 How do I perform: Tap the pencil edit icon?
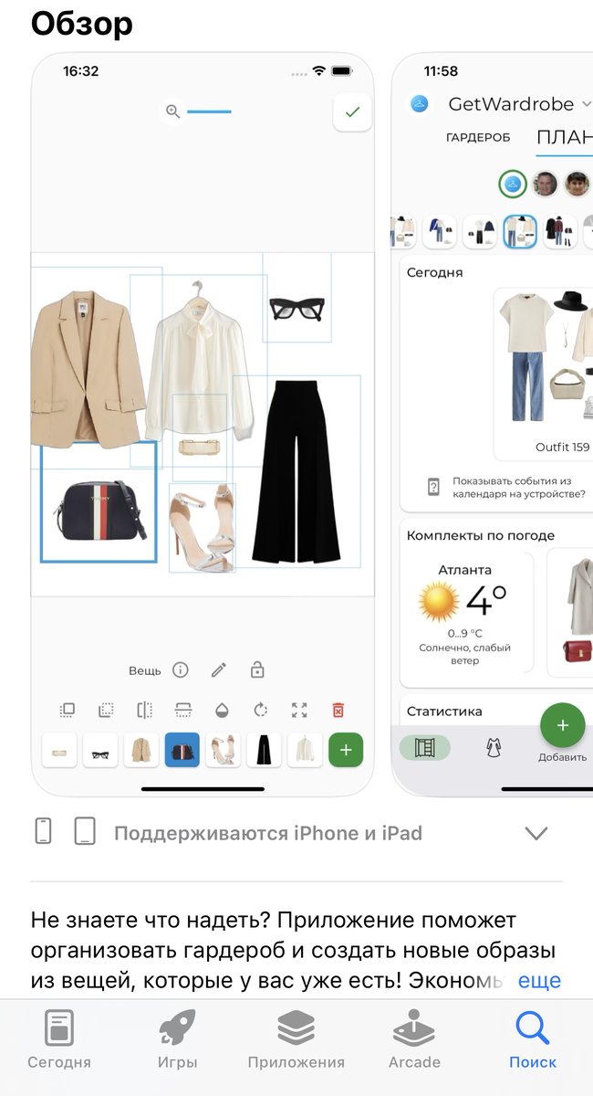pos(218,670)
